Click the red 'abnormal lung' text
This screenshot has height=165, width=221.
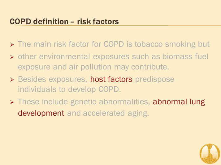(179, 102)
